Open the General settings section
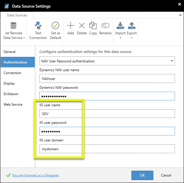 [x=17, y=52]
